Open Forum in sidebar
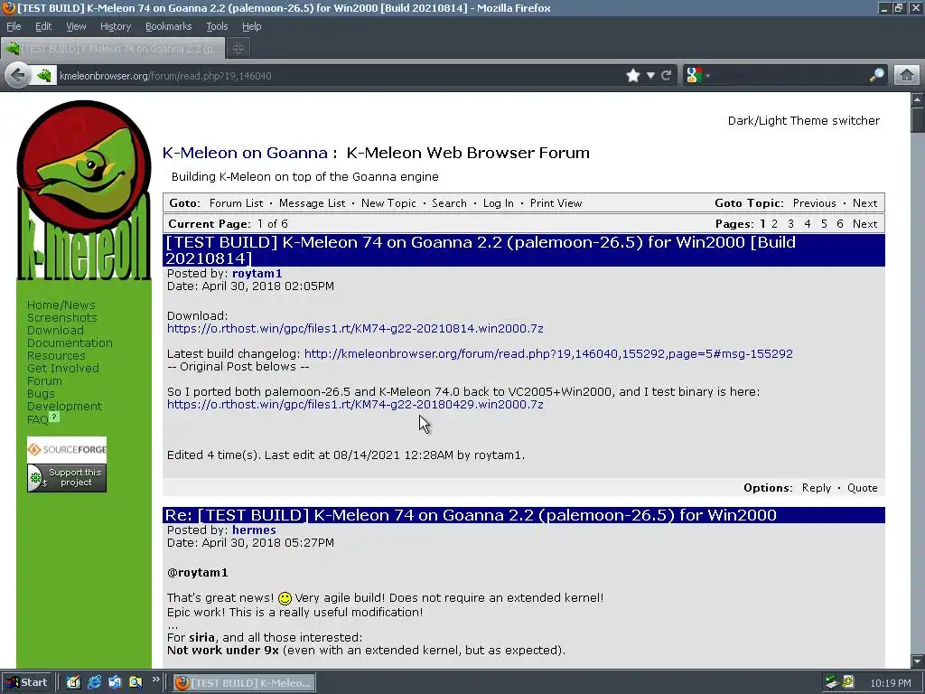This screenshot has height=694, width=925. tap(44, 381)
